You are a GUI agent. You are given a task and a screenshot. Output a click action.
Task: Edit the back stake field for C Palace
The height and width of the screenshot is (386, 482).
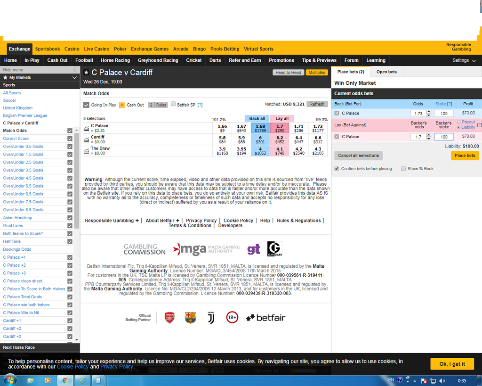444,113
